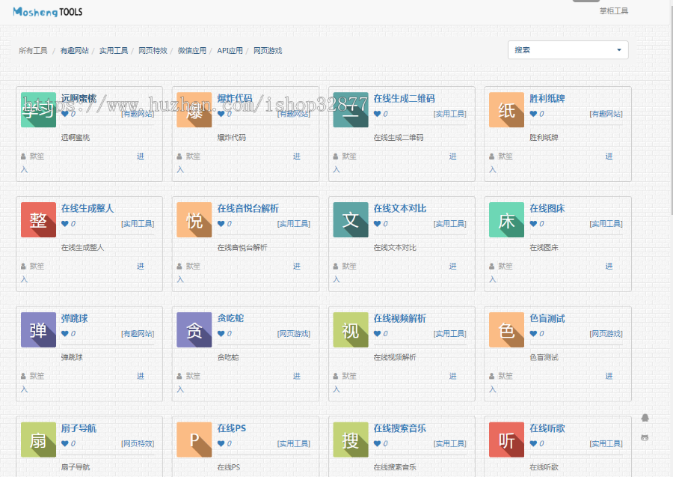Open the 在线生成二维码 title link
The width and height of the screenshot is (673, 477).
404,98
